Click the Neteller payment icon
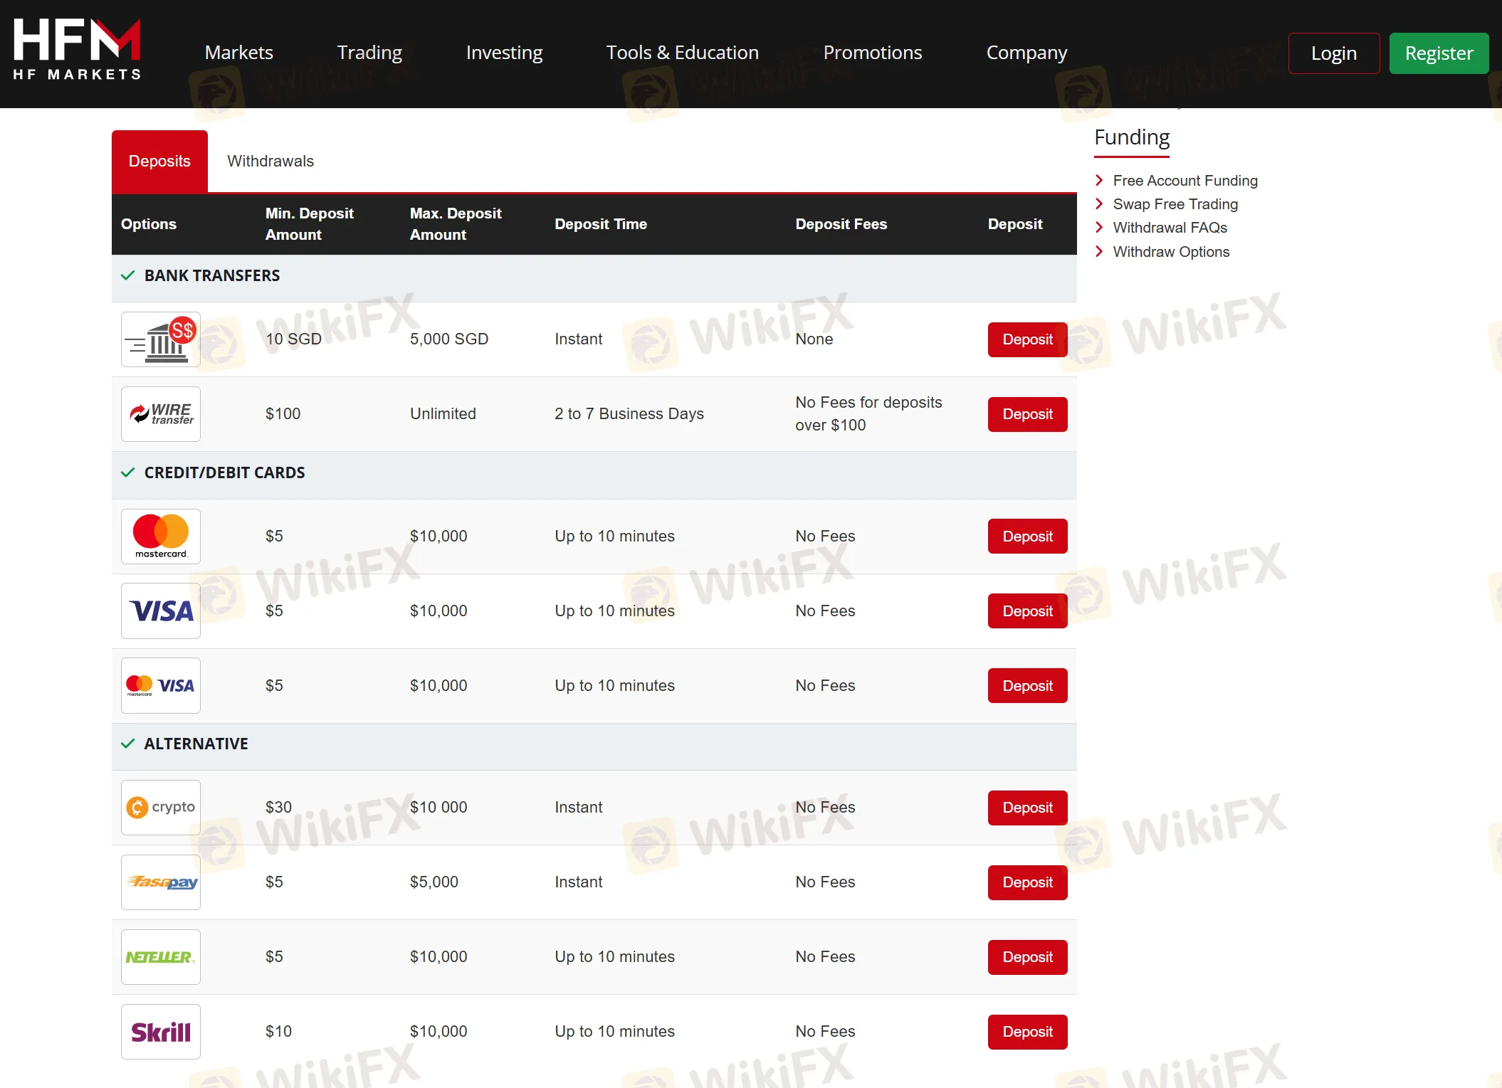The image size is (1502, 1088). click(x=161, y=957)
